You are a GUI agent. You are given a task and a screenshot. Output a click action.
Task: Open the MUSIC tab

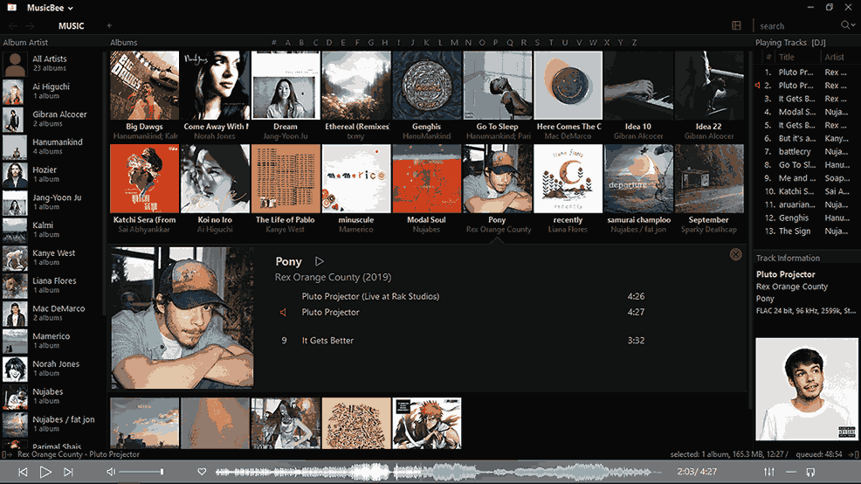[x=72, y=26]
